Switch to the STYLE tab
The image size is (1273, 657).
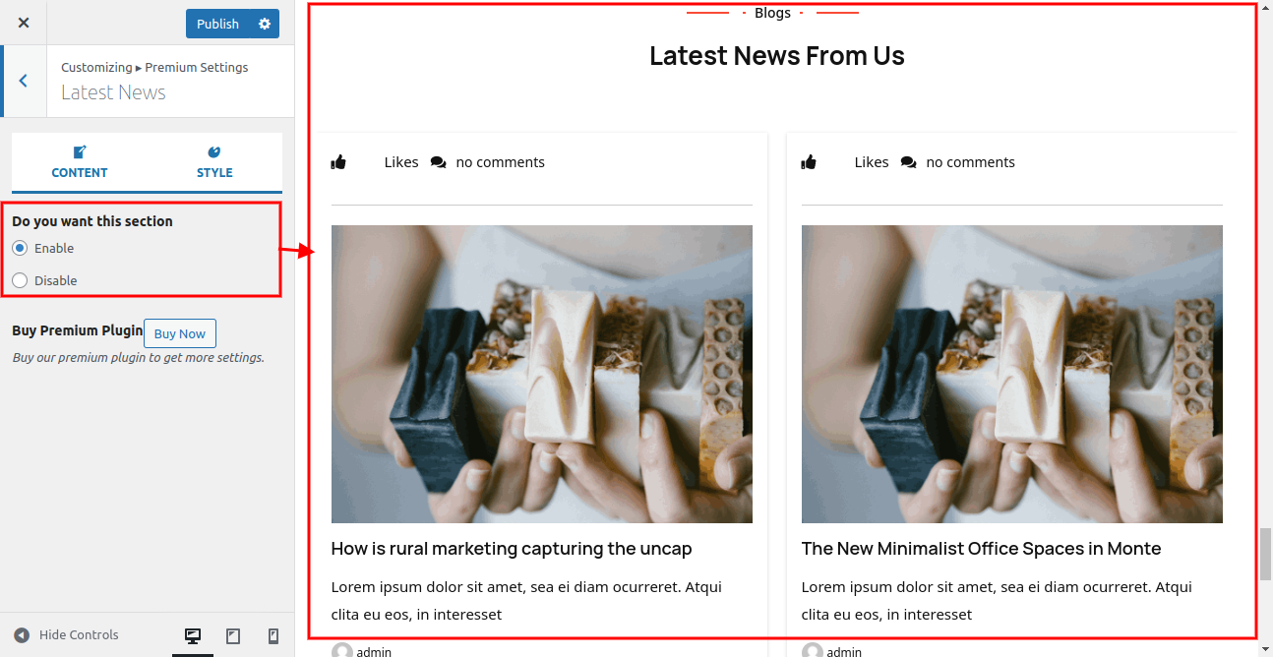[x=214, y=162]
